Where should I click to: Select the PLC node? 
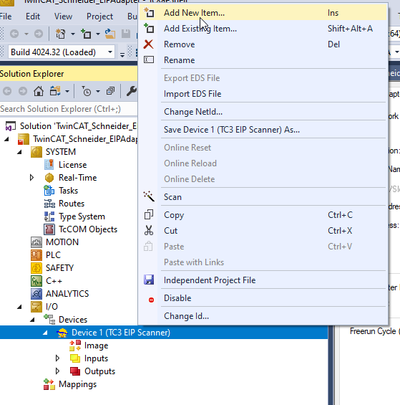click(x=53, y=255)
